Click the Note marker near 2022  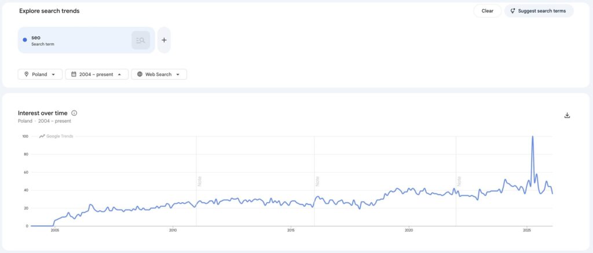[x=459, y=181]
